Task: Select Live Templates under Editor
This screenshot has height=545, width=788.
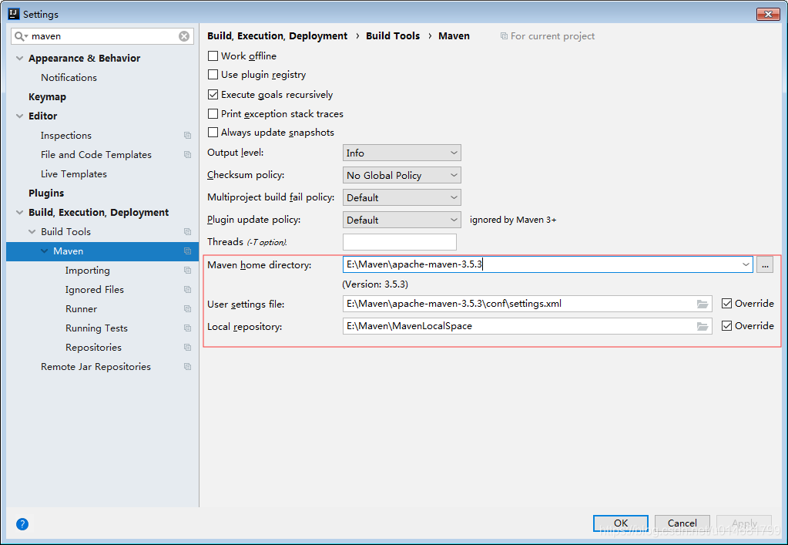Action: [x=74, y=174]
